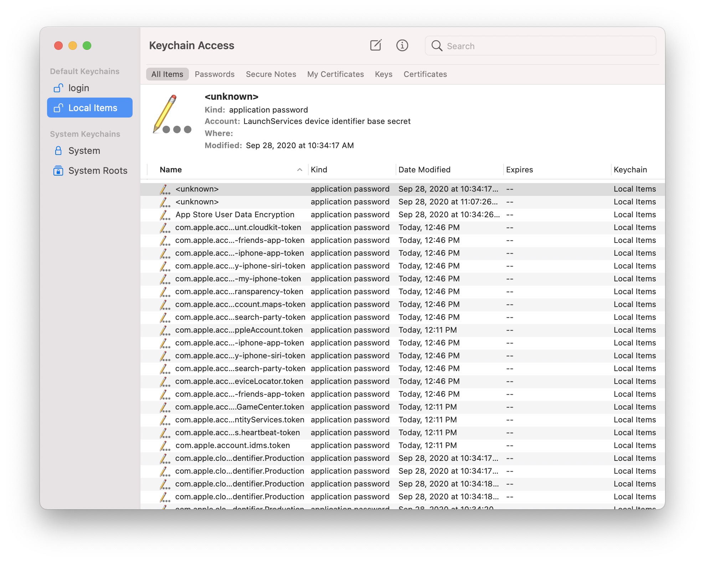
Task: Select the com.apple.account.idms.token entry
Action: click(232, 446)
